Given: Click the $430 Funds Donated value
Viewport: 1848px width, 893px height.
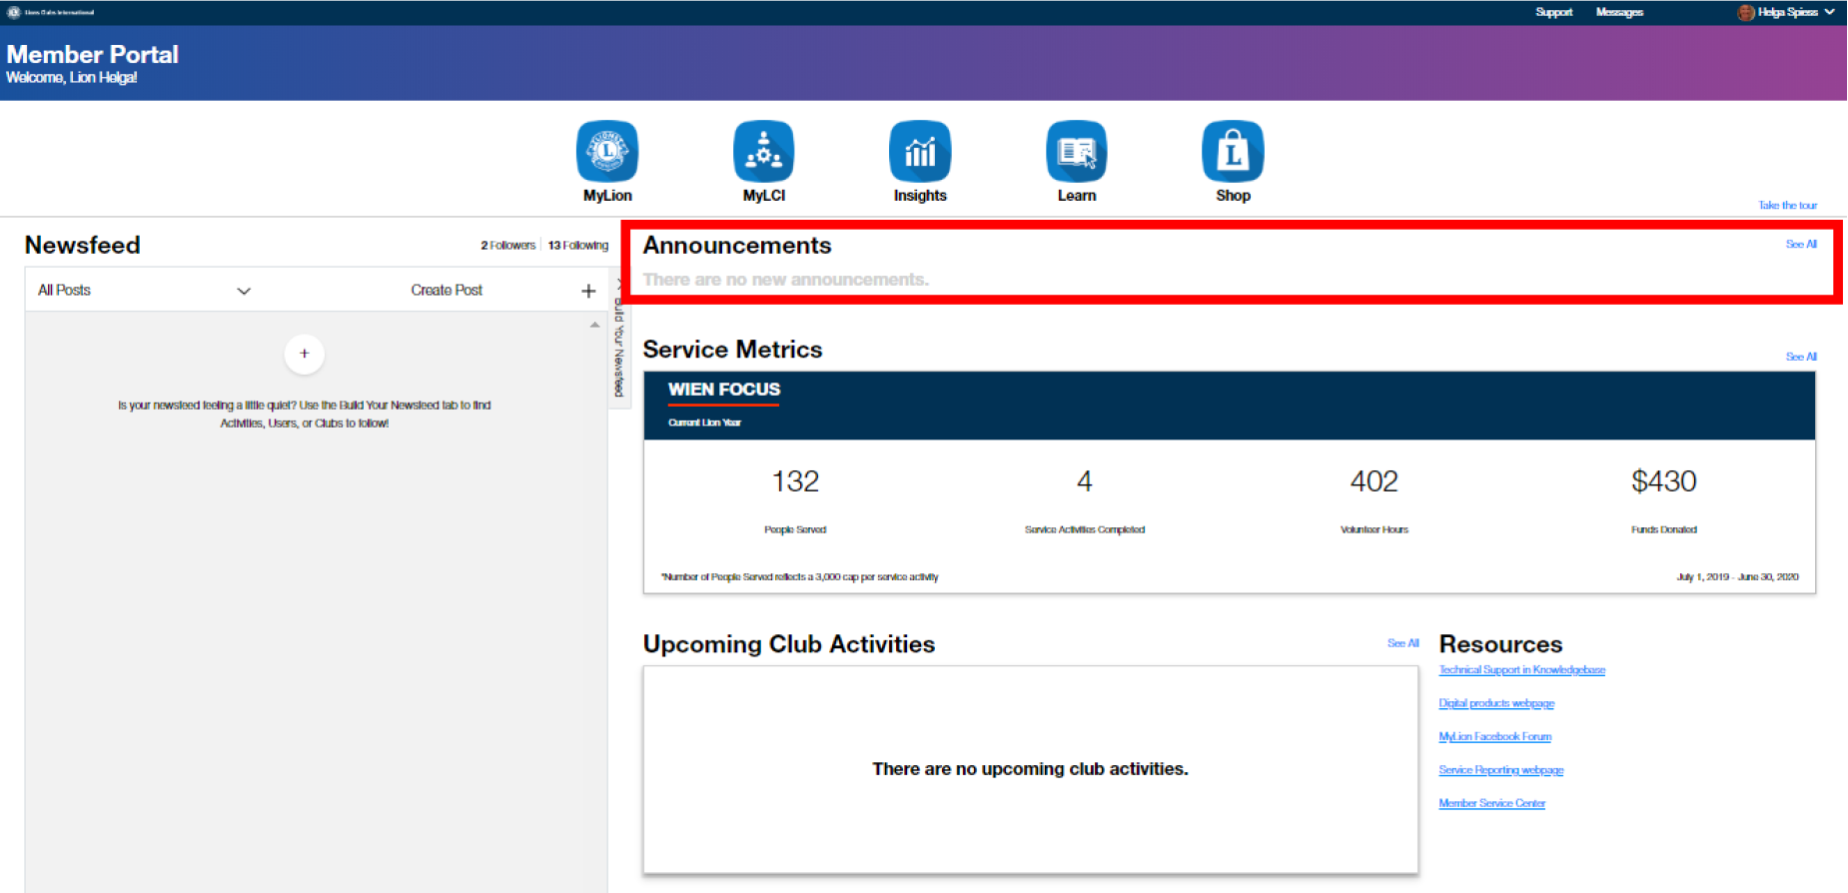Looking at the screenshot, I should [1663, 481].
